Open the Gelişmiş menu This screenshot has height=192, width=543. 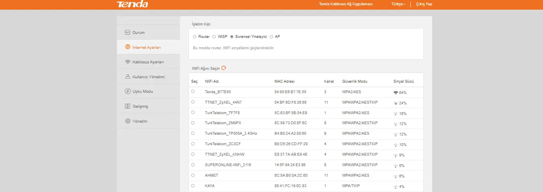click(148, 106)
